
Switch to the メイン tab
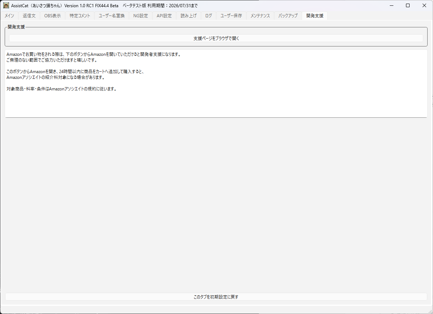point(9,16)
